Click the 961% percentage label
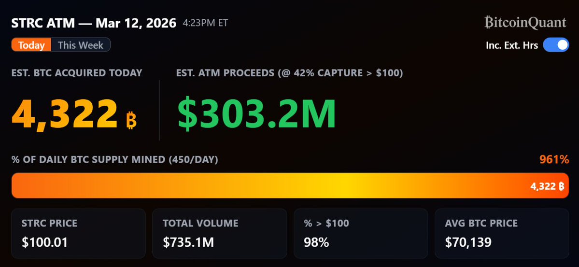Viewport: 579px width, 267px height. [553, 159]
